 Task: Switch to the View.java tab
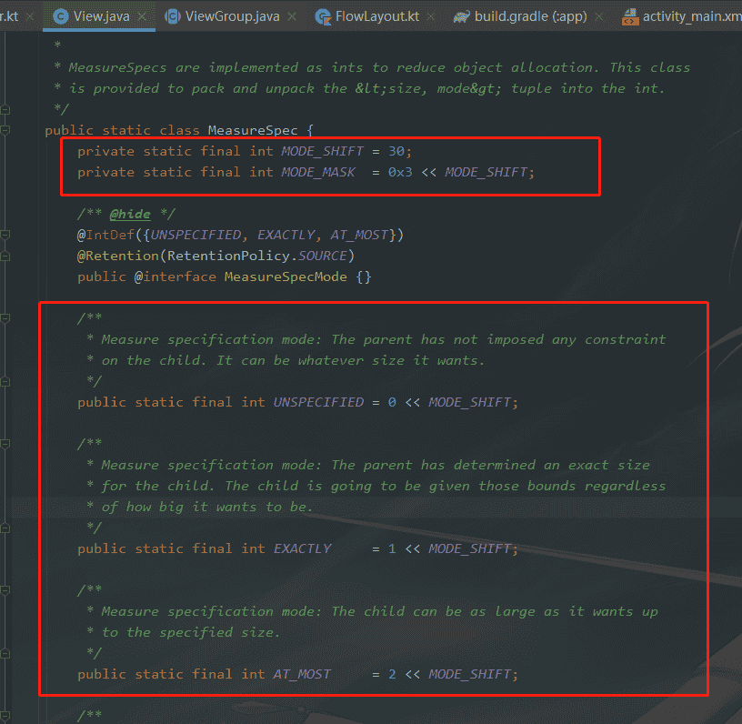click(99, 16)
